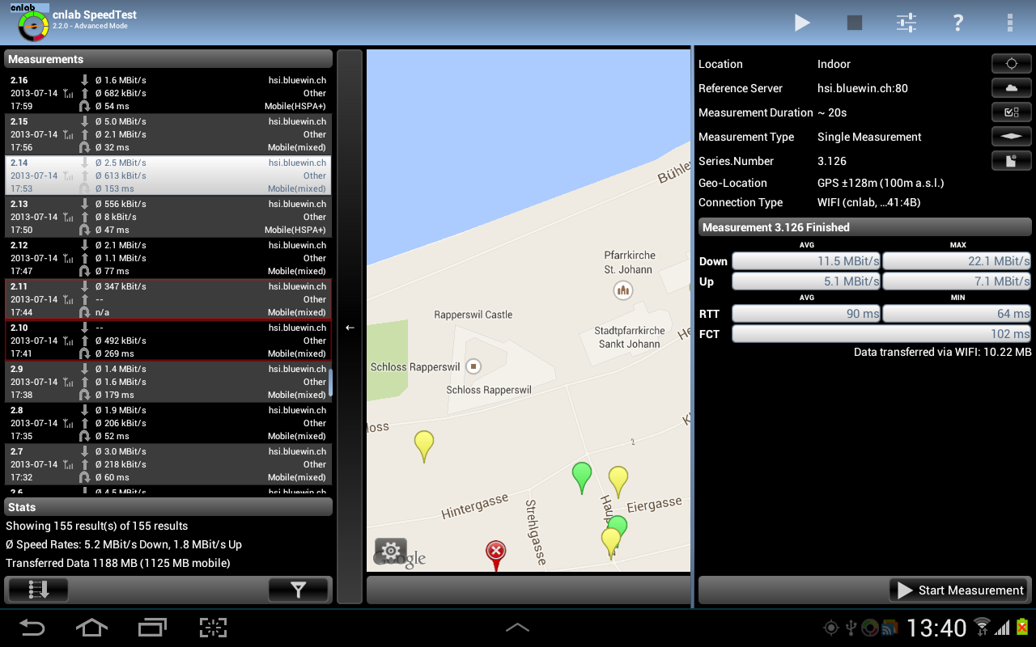This screenshot has height=647, width=1036.
Task: Click Start Measurement button
Action: (x=959, y=590)
